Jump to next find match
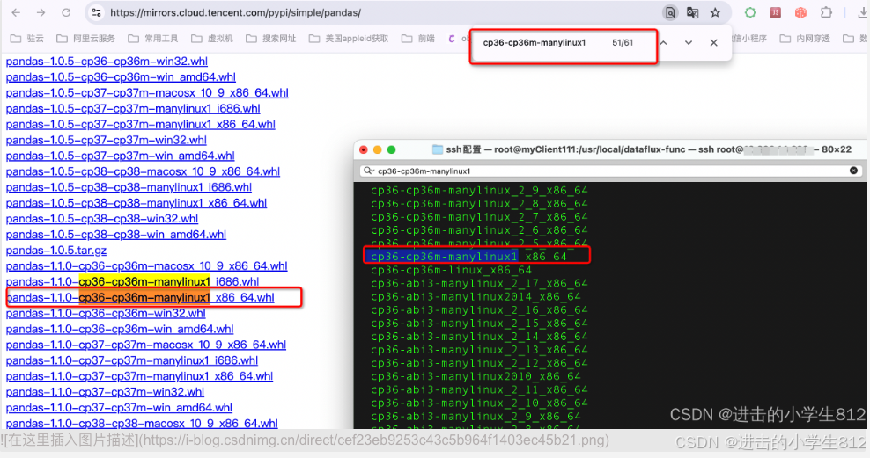This screenshot has height=458, width=870. click(x=688, y=43)
